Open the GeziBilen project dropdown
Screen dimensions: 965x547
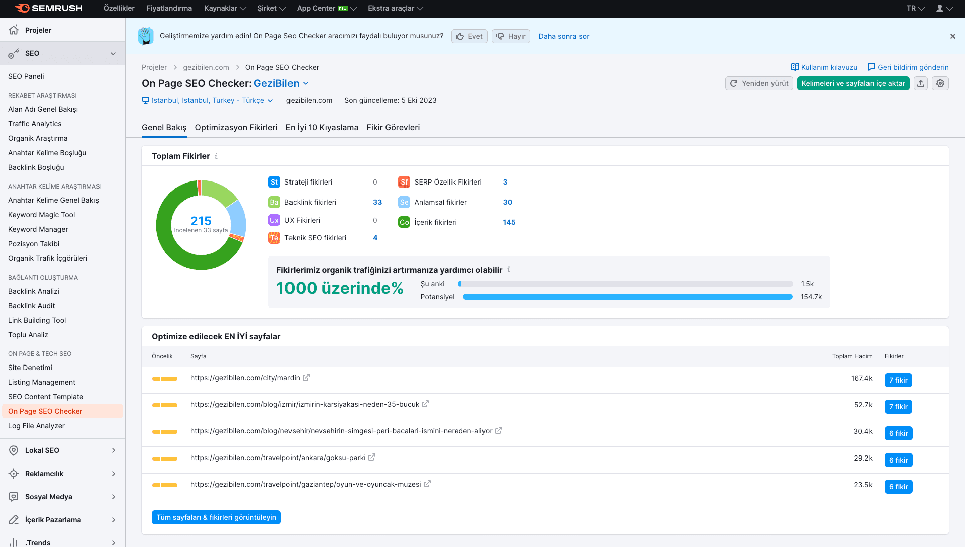[281, 83]
